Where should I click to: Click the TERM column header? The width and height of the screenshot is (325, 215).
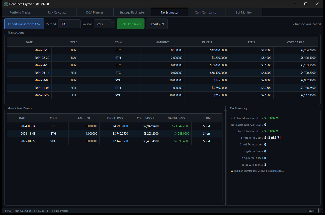pyautogui.click(x=207, y=118)
